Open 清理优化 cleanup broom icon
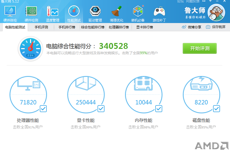Image resolution: width=230 pixels, height=151 pixels. tap(117, 14)
